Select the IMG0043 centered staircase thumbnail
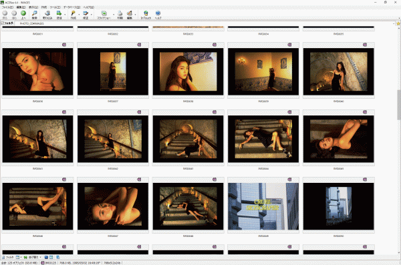 (x=188, y=139)
